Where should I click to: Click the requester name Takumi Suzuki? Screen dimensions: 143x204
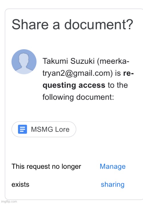(x=68, y=61)
